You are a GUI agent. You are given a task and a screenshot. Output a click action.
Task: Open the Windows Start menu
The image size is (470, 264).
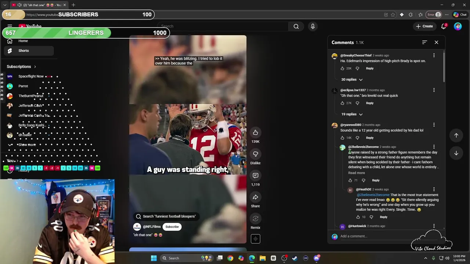pyautogui.click(x=154, y=258)
